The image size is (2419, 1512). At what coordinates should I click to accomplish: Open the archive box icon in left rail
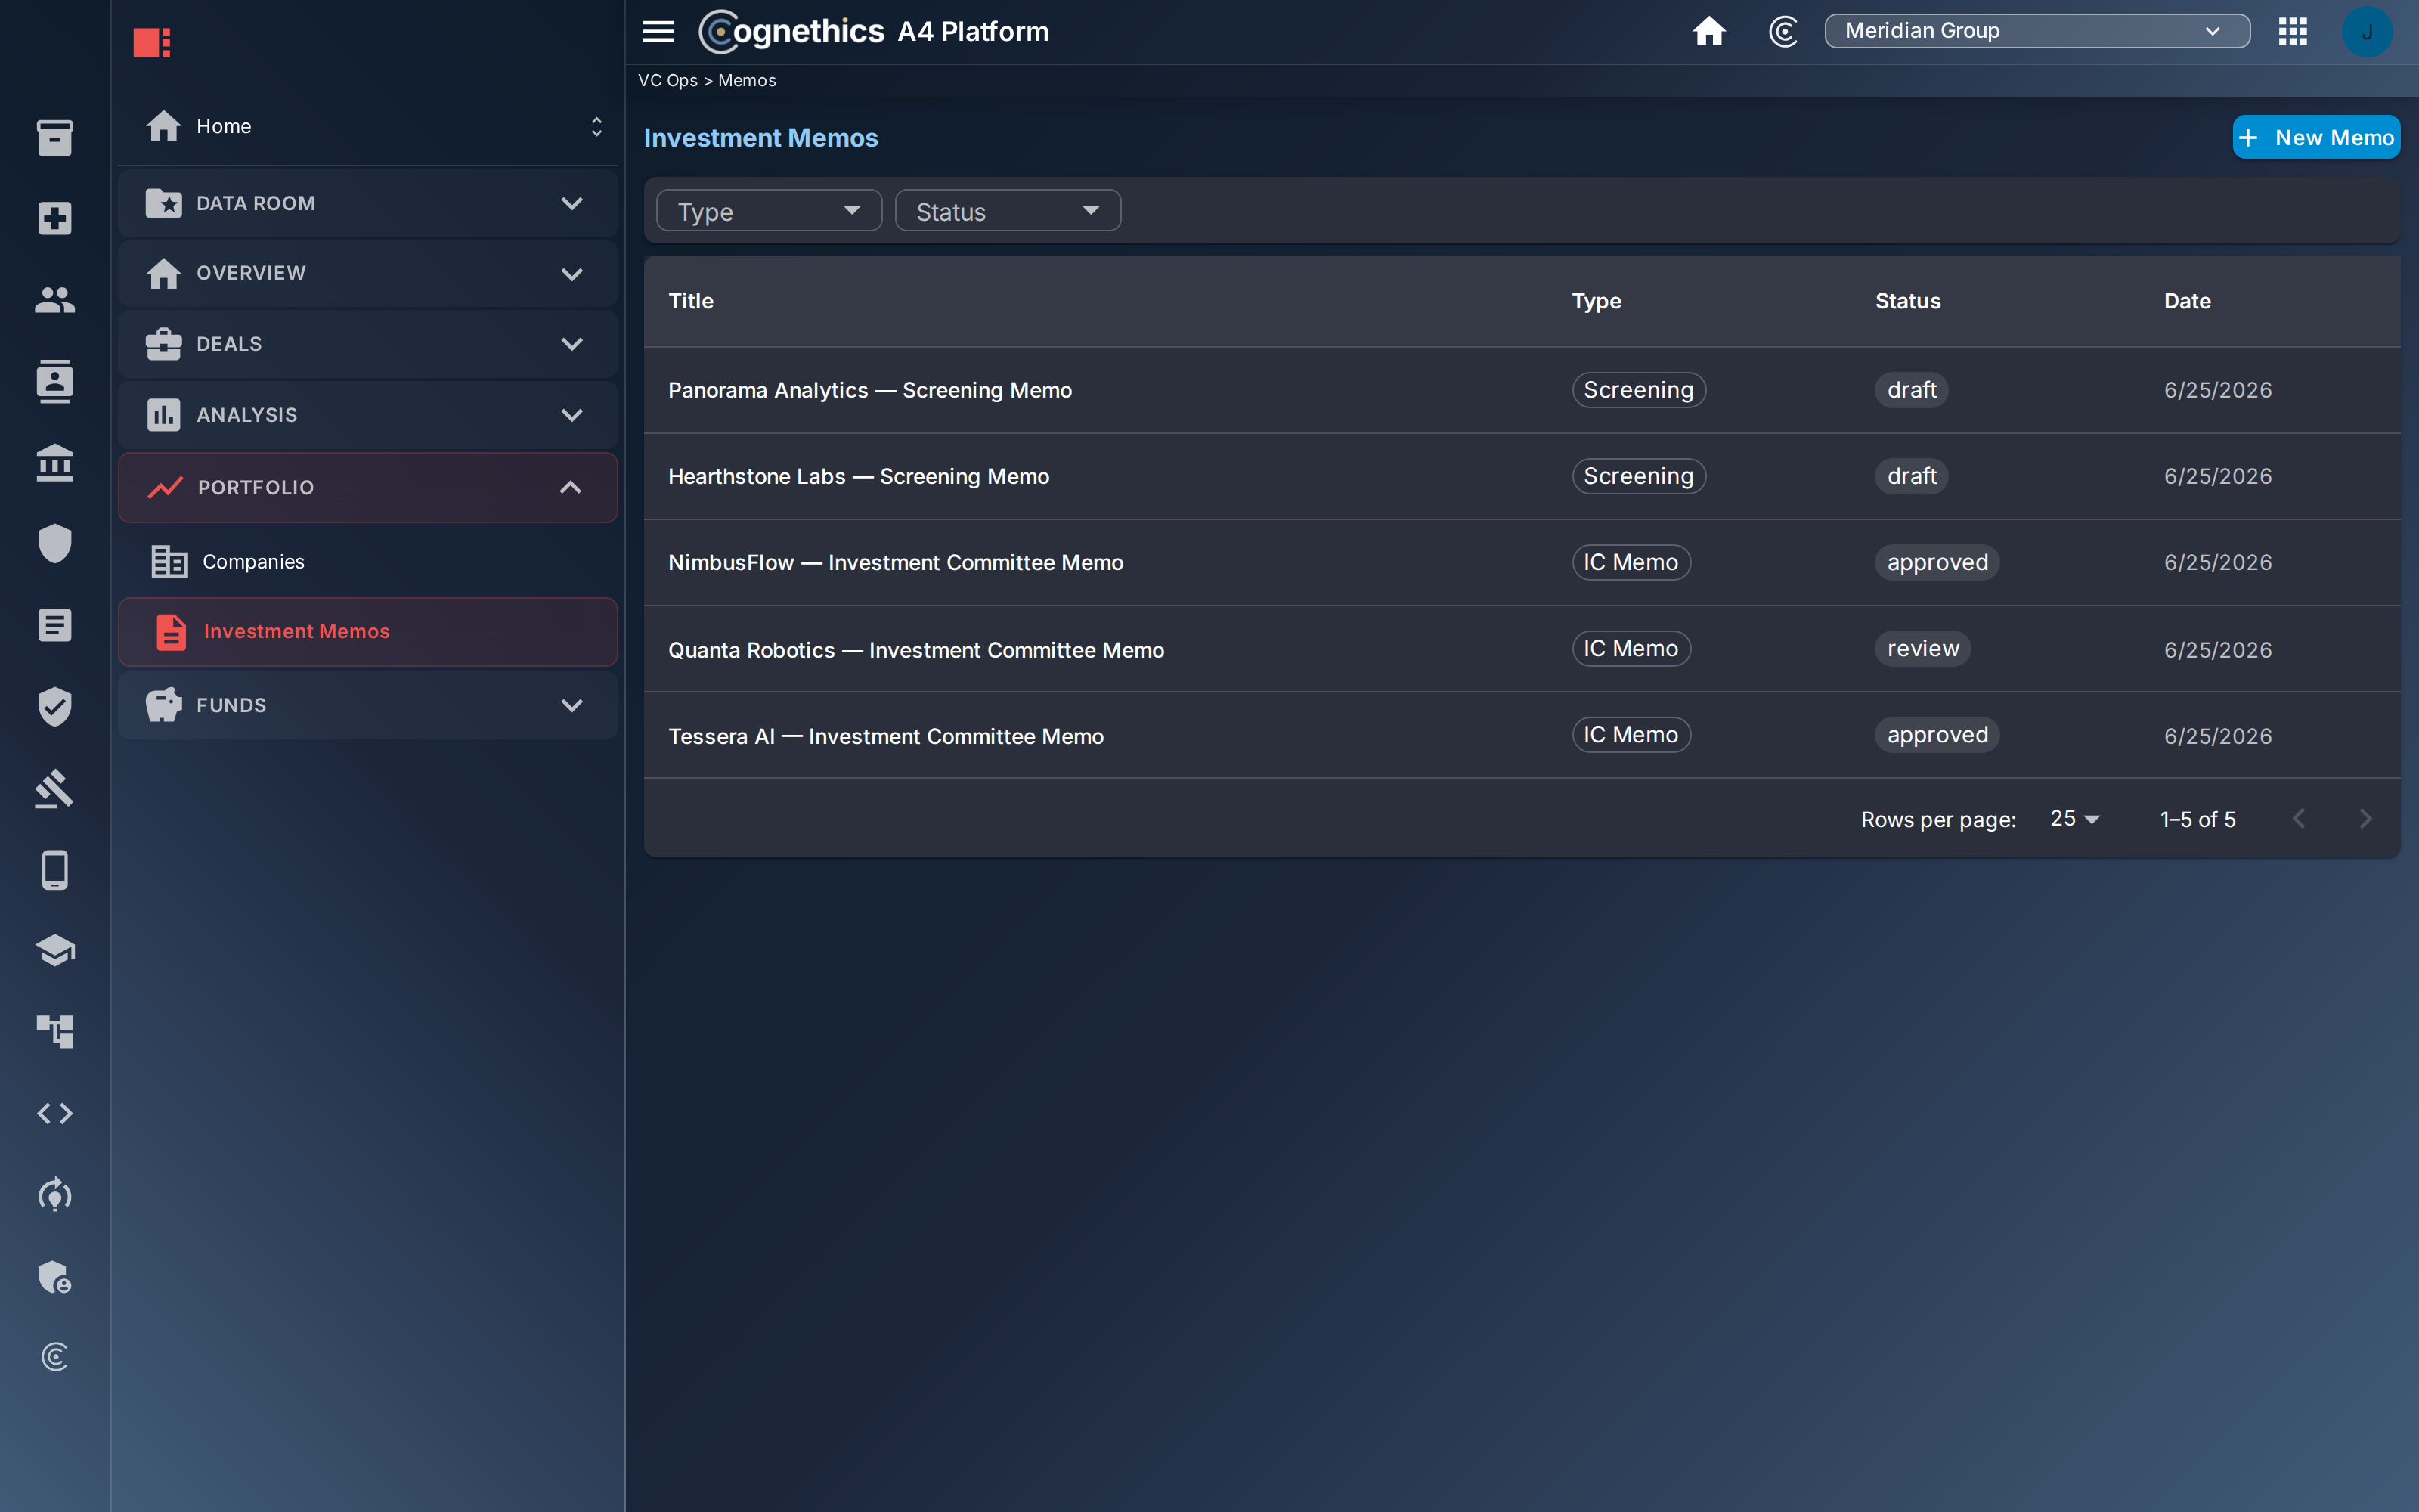tap(55, 138)
